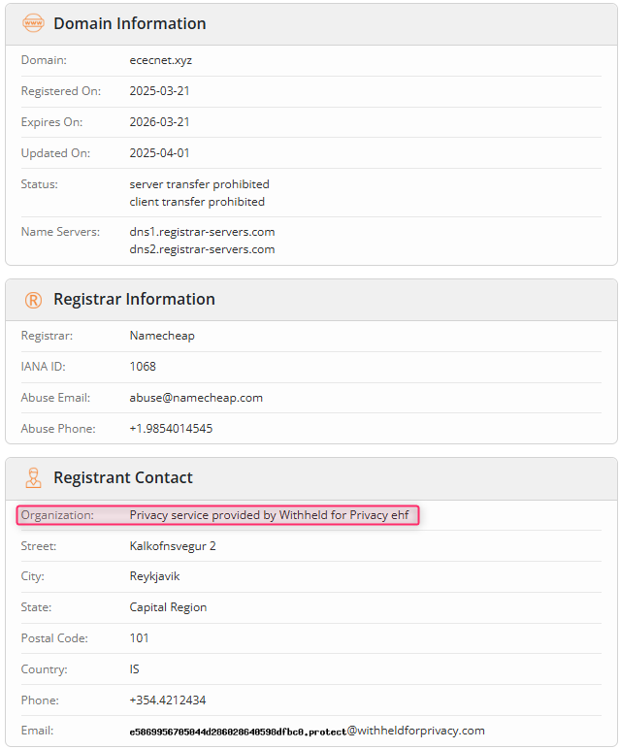The height and width of the screenshot is (749, 620).
Task: Click the dns2.registrar-servers.com name server
Action: click(x=202, y=249)
